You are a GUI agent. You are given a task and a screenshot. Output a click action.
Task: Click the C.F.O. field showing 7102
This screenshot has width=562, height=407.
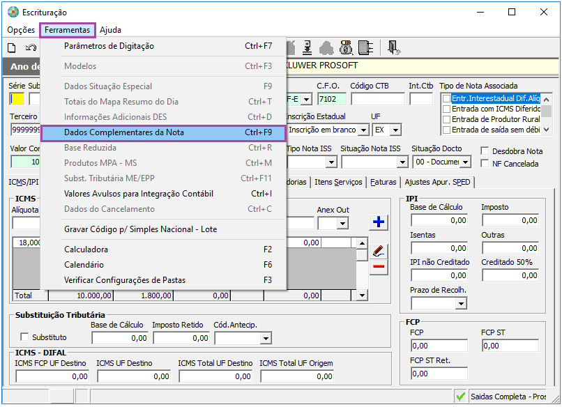pos(332,99)
